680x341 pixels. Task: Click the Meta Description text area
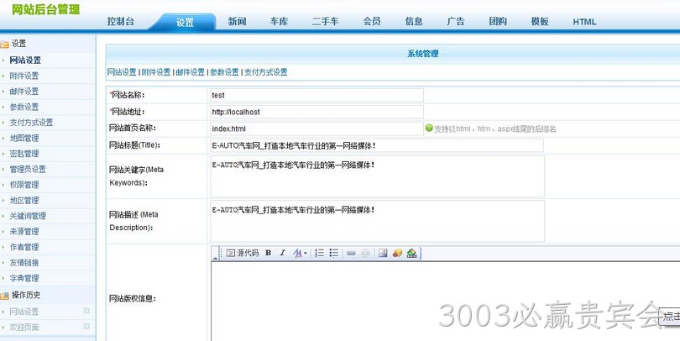coord(377,221)
